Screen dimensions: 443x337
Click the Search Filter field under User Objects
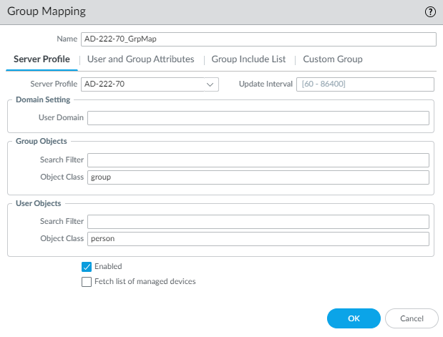258,222
